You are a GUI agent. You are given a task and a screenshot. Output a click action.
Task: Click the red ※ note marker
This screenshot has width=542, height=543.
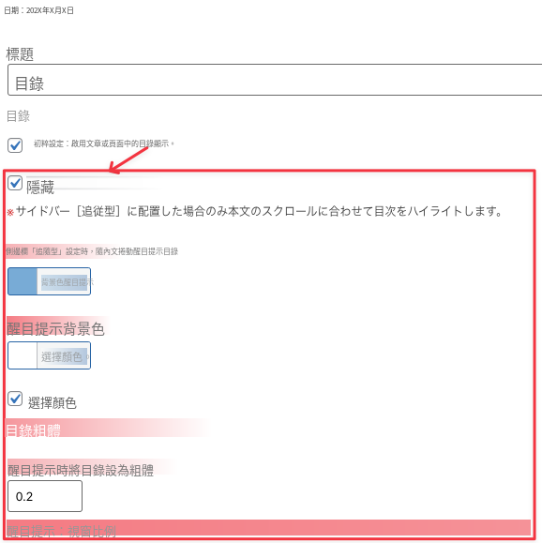tap(10, 212)
